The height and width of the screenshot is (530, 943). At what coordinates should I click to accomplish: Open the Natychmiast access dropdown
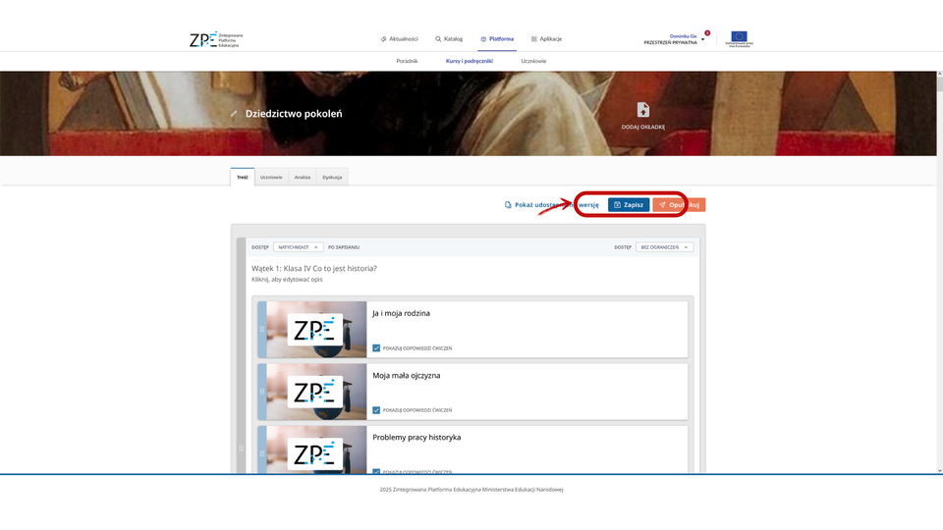click(298, 247)
